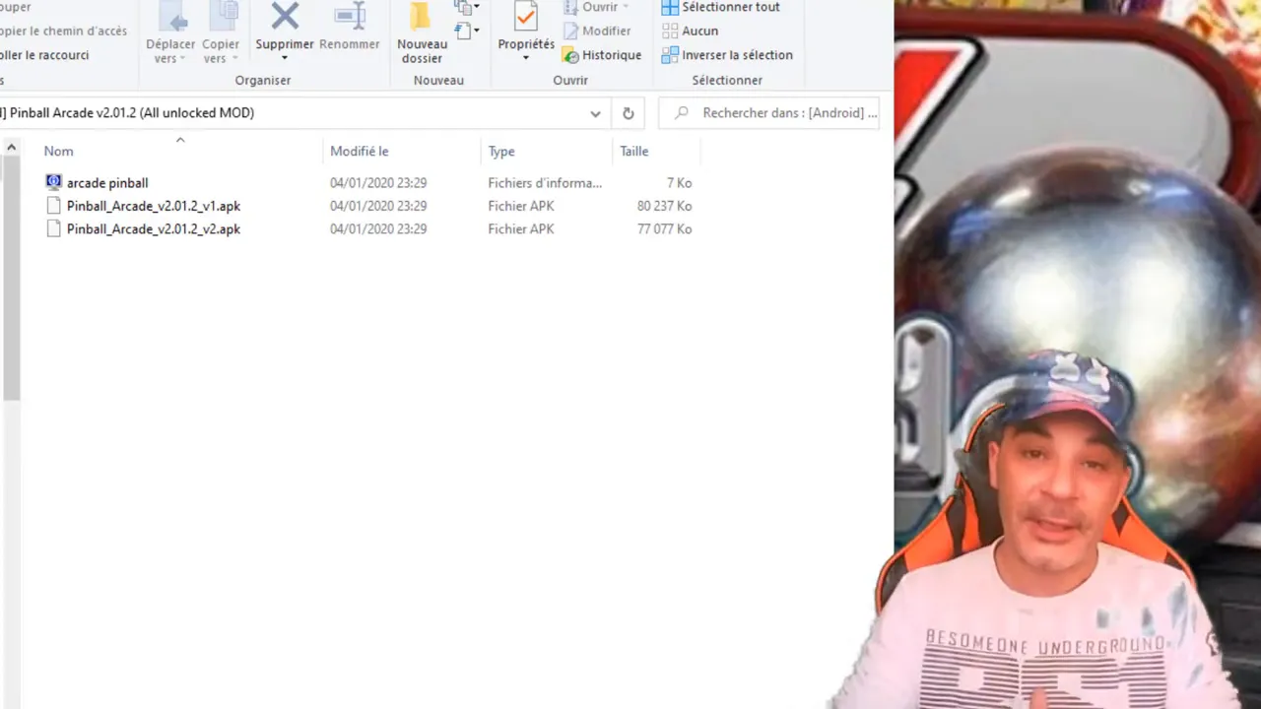Click the Renommer rename icon
Viewport: 1261px width, 709px height.
[x=350, y=16]
